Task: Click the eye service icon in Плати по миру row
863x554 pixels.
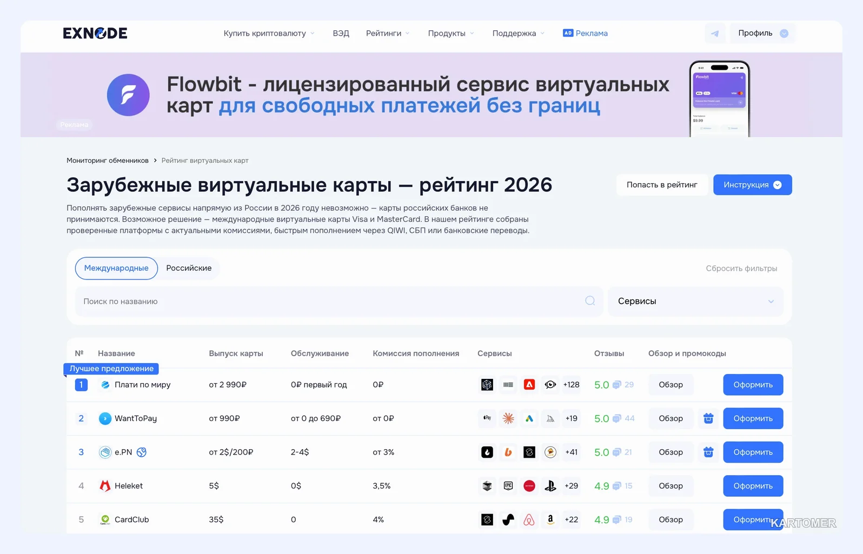Action: (x=550, y=385)
